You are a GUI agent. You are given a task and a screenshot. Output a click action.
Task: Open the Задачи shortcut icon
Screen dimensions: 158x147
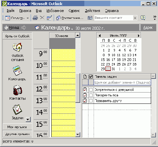(x=17, y=110)
